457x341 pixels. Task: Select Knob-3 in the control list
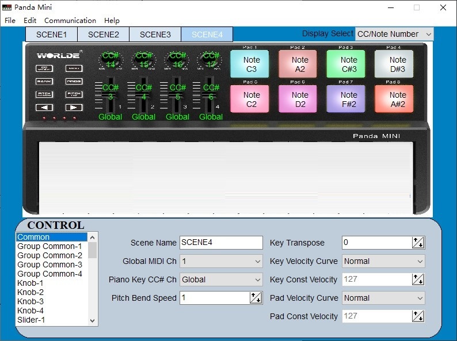tap(52, 301)
